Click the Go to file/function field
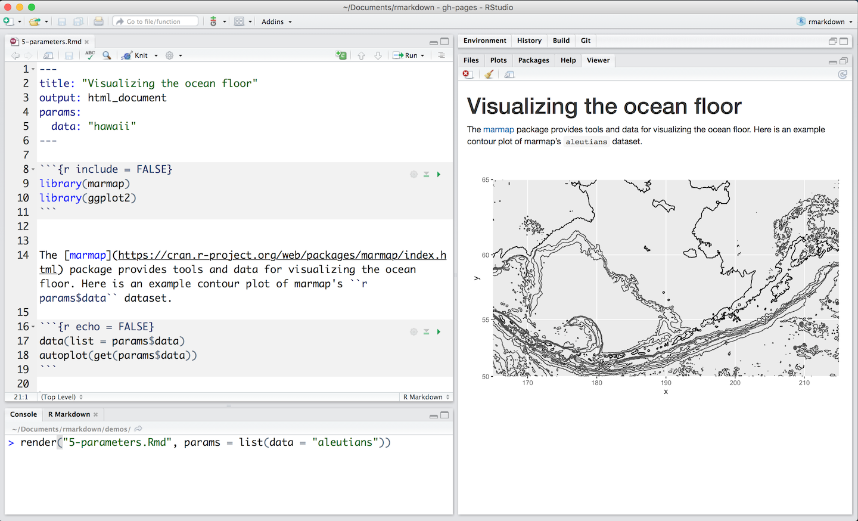 [x=156, y=21]
